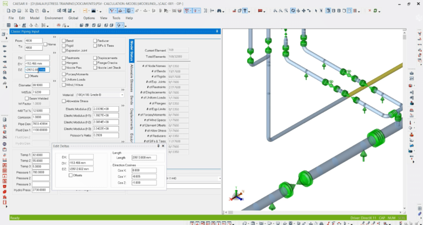Open the Find binoculars tool
This screenshot has width=423, height=225.
[219, 11]
